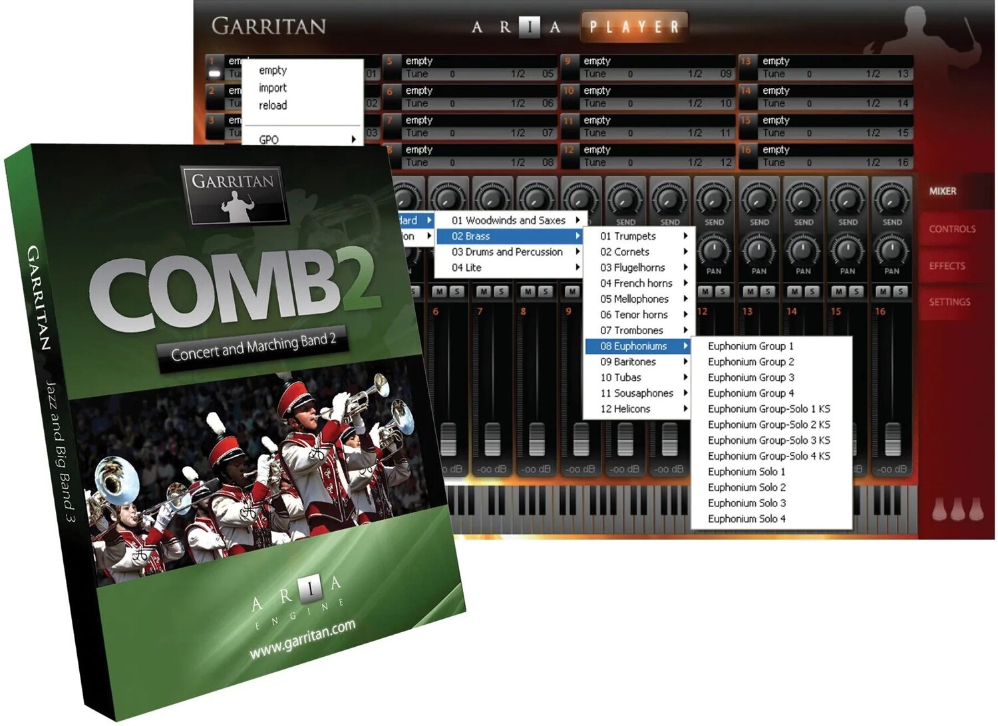Viewport: 998px width, 726px height.
Task: Adjust the Send knob on channel 12
Action: (713, 198)
